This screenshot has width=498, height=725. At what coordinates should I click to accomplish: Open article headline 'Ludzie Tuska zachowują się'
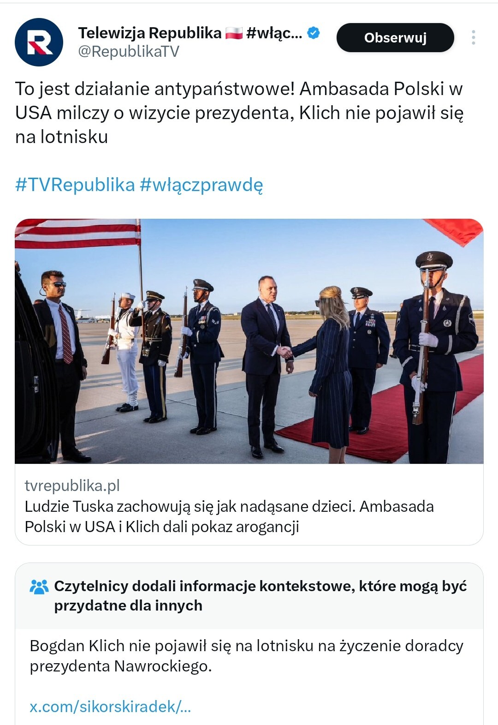tap(229, 516)
